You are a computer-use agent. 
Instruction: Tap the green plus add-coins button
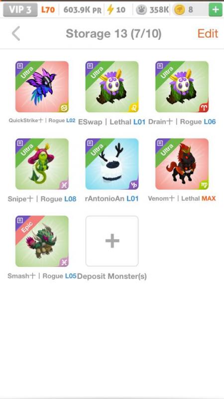tap(216, 10)
